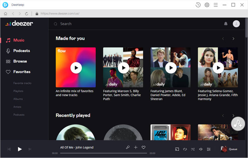Toggle repeat mode
Viewport: 248px width, 158px height.
pos(185,149)
